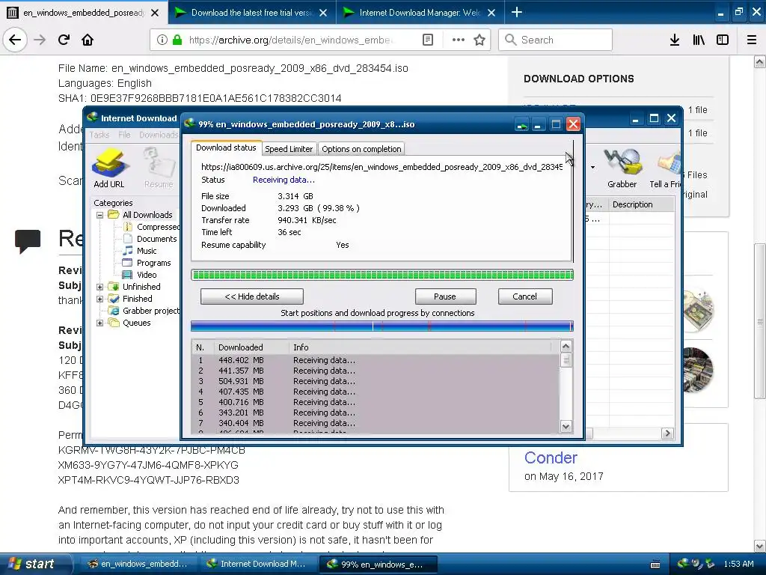Expand the Unfinished tree node
The width and height of the screenshot is (766, 575).
[x=99, y=287]
